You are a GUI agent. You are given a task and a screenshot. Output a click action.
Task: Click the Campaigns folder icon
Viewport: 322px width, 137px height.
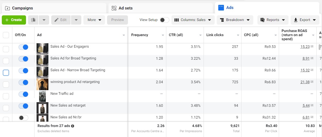pos(7,8)
